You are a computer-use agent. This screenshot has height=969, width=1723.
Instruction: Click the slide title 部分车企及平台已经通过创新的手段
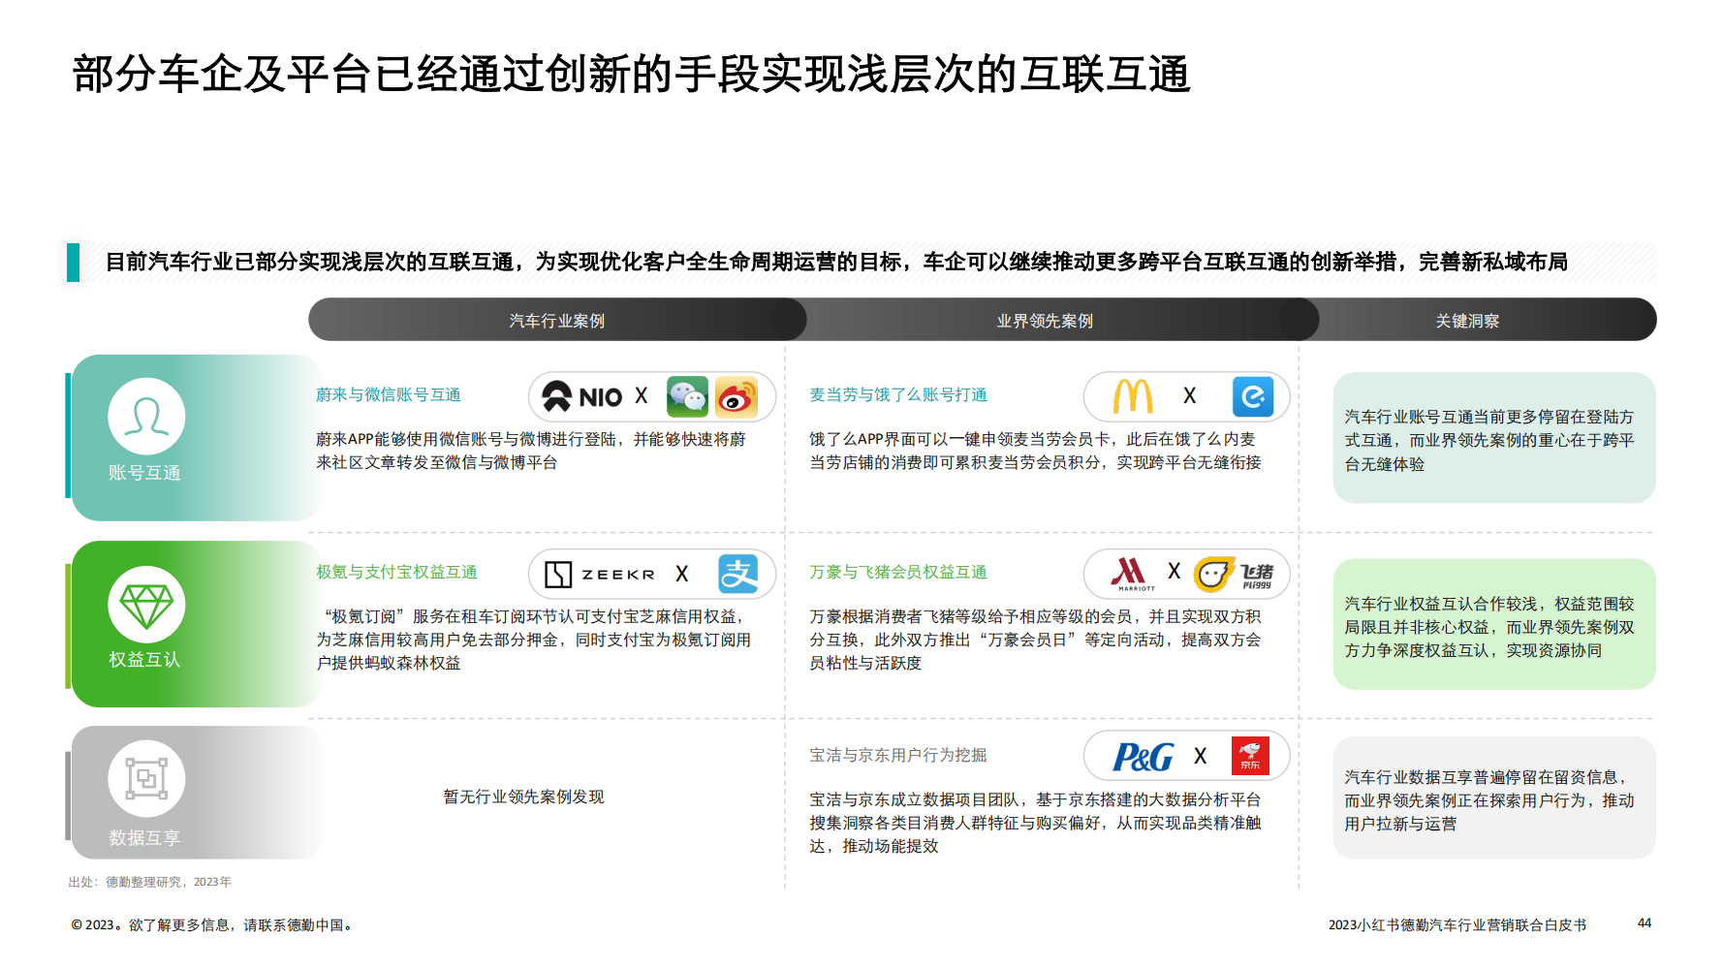pyautogui.click(x=631, y=75)
